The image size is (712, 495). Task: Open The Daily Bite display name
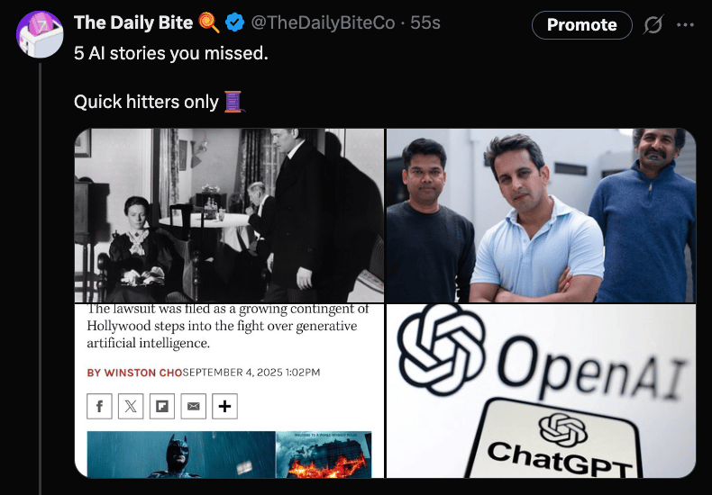point(133,22)
